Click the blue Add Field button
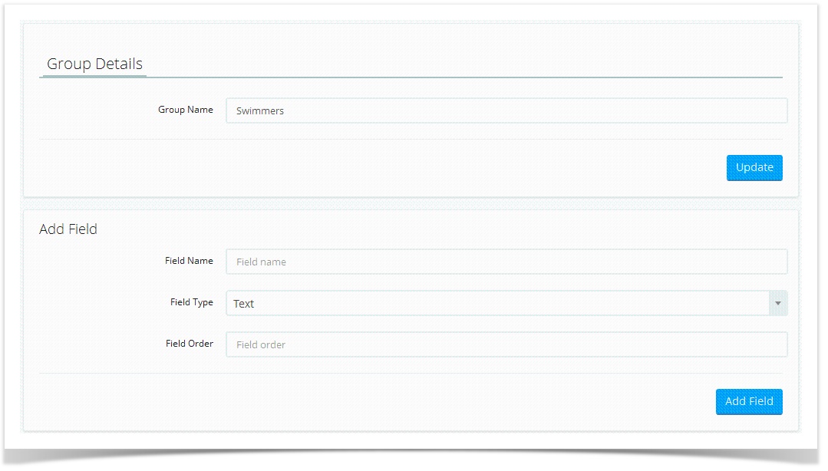The image size is (828, 471). click(x=749, y=401)
